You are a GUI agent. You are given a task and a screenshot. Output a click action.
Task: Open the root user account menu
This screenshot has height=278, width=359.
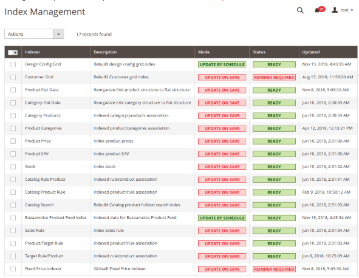point(342,10)
